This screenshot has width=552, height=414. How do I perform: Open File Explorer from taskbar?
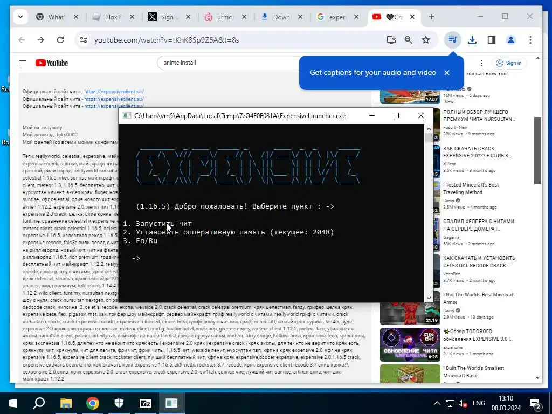[66, 403]
